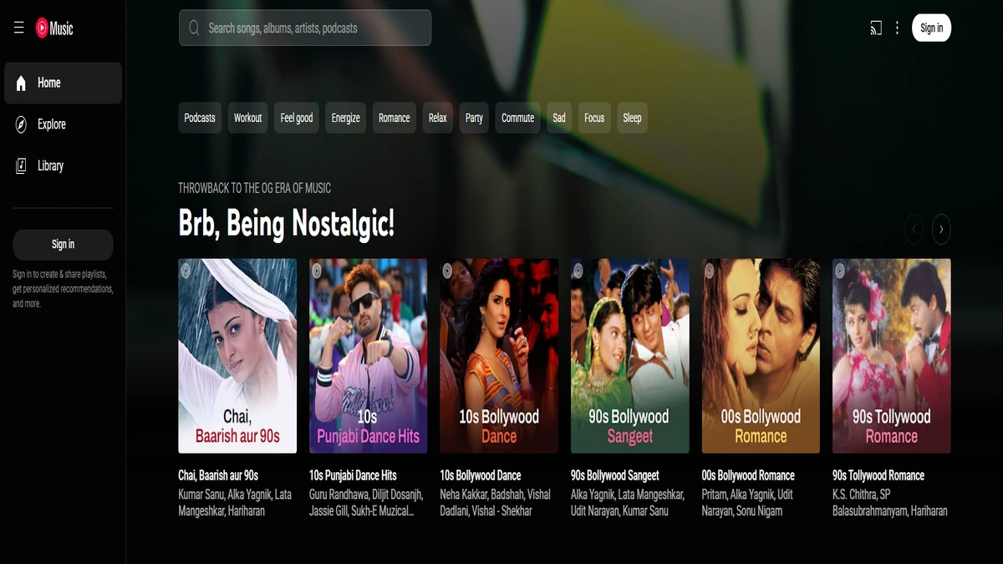Toggle the Workout filter chip
The image size is (1003, 564).
point(247,118)
